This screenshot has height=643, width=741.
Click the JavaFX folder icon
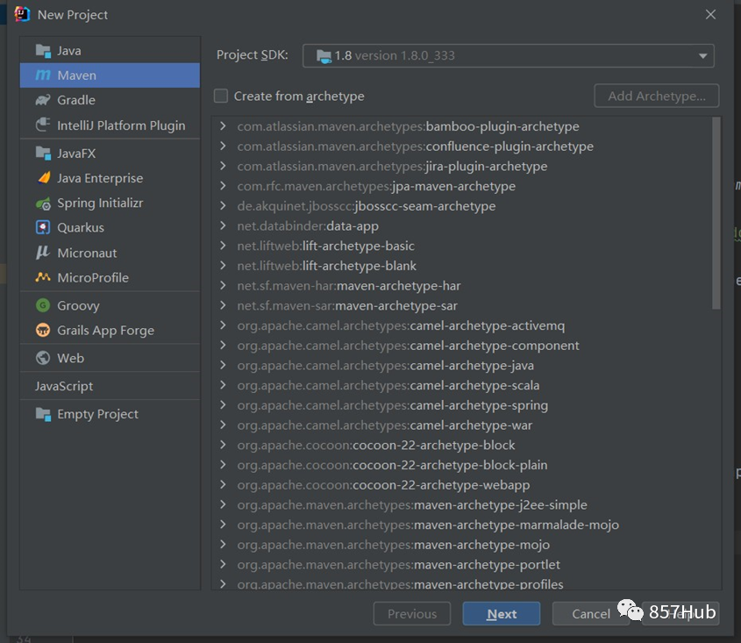(43, 154)
